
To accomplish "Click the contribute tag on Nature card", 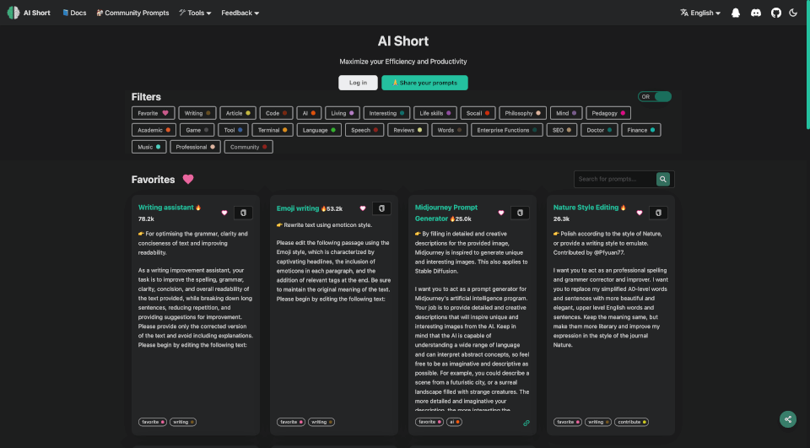I will click(631, 422).
